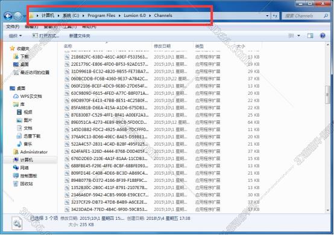Expand arrow after Program Files breadcrumb
This screenshot has height=235, width=334.
point(119,16)
